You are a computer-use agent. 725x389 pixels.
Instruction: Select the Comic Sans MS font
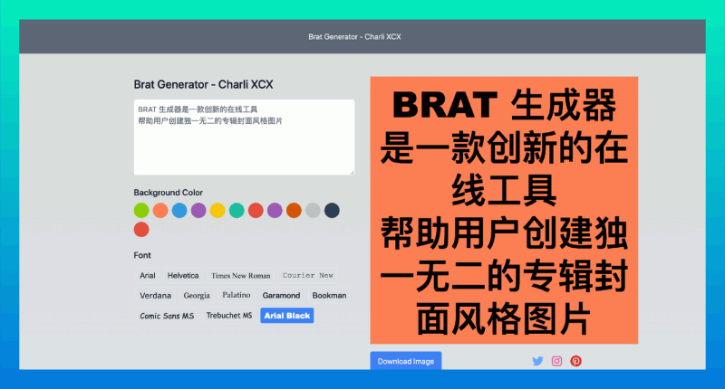[x=167, y=316]
